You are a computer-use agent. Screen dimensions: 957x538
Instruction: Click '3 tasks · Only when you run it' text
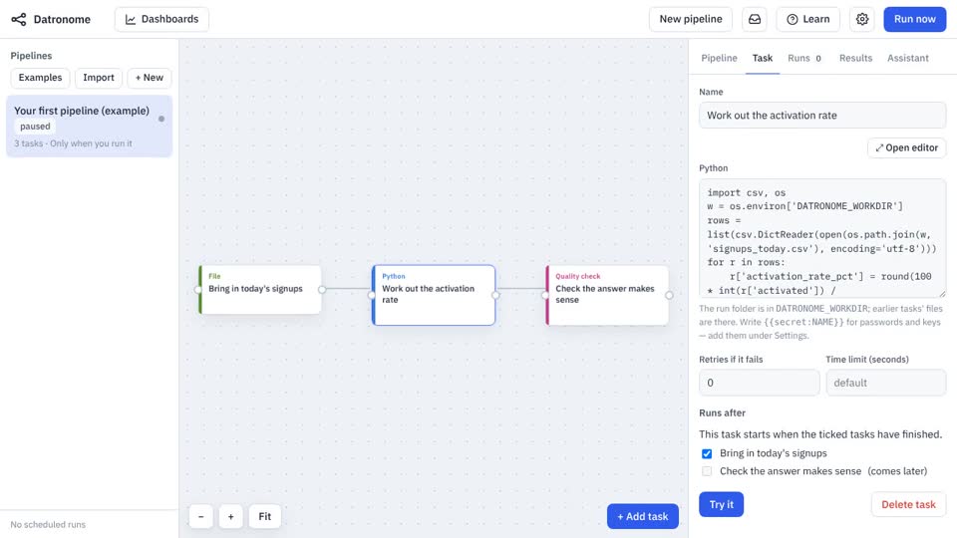73,143
